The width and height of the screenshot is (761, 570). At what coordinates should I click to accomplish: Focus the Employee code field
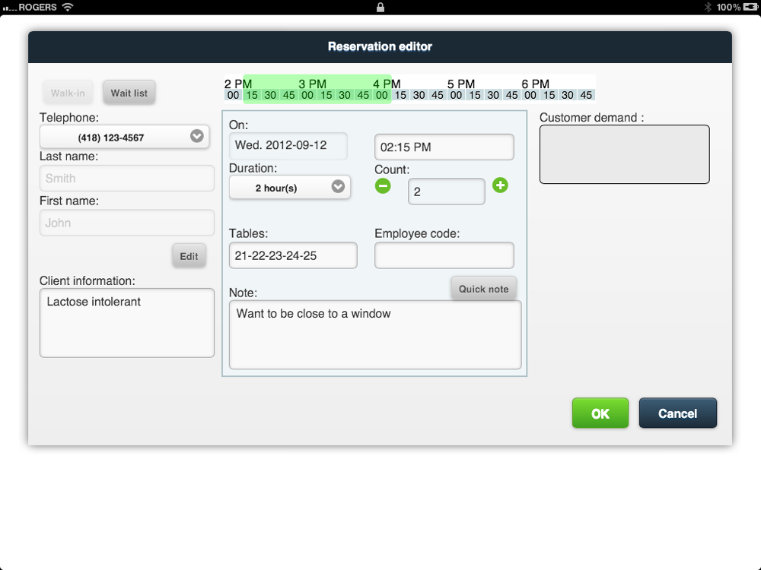(444, 255)
